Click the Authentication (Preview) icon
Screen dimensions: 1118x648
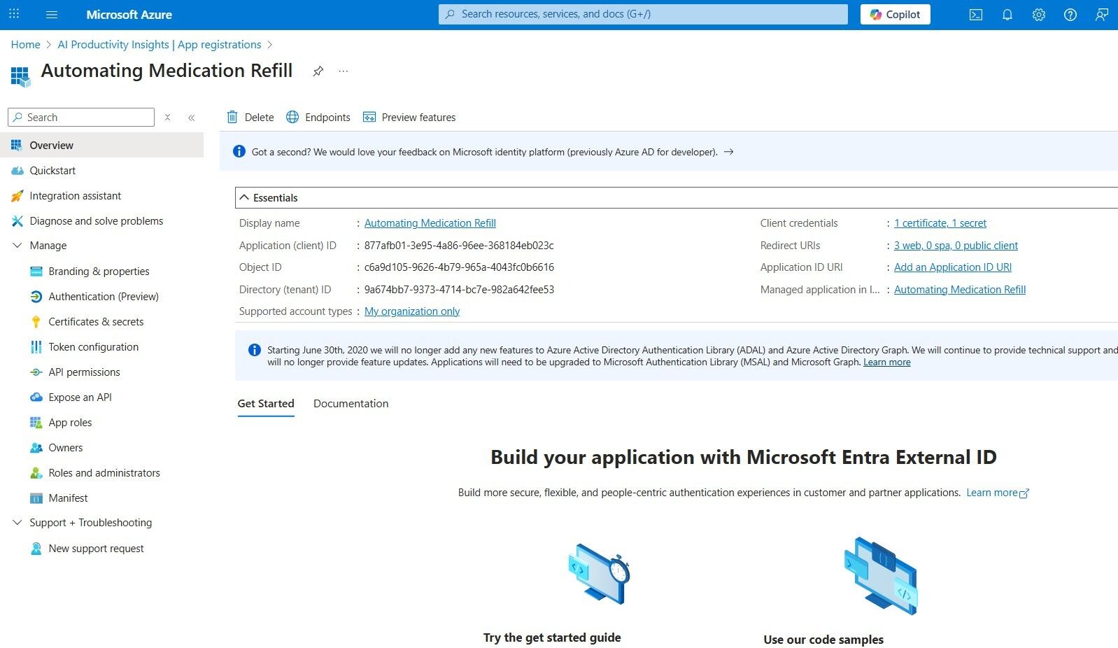pos(36,297)
